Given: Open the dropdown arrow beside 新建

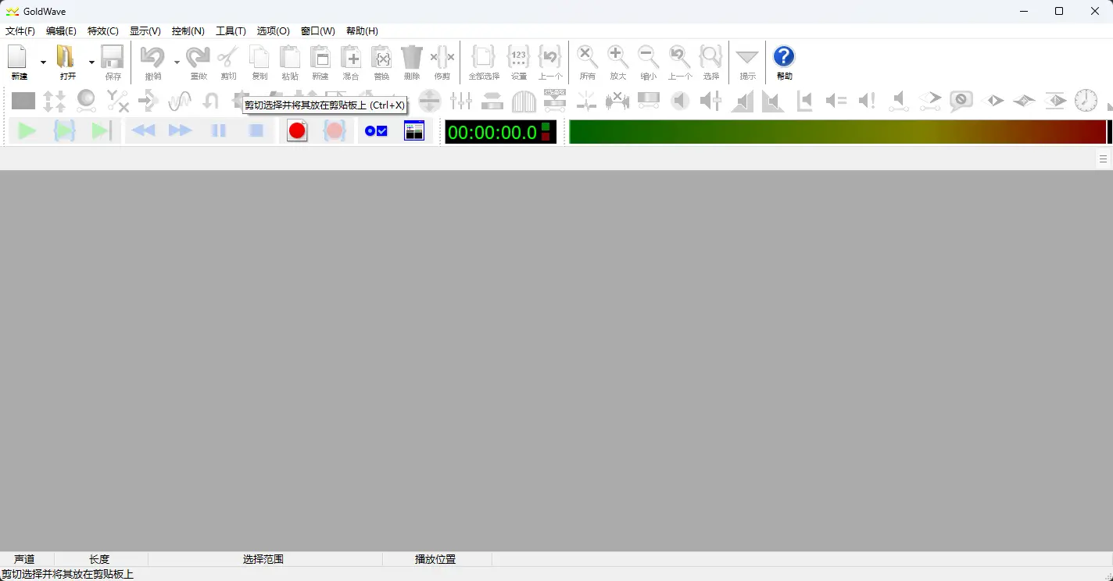Looking at the screenshot, I should click(x=43, y=62).
